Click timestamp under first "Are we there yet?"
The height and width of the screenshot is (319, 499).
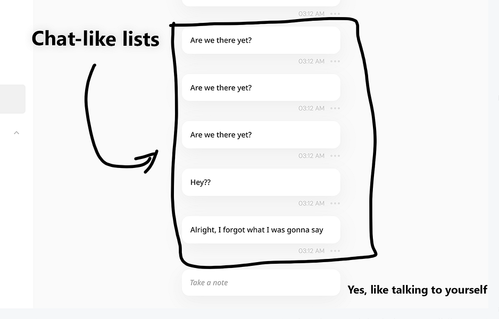pyautogui.click(x=311, y=61)
